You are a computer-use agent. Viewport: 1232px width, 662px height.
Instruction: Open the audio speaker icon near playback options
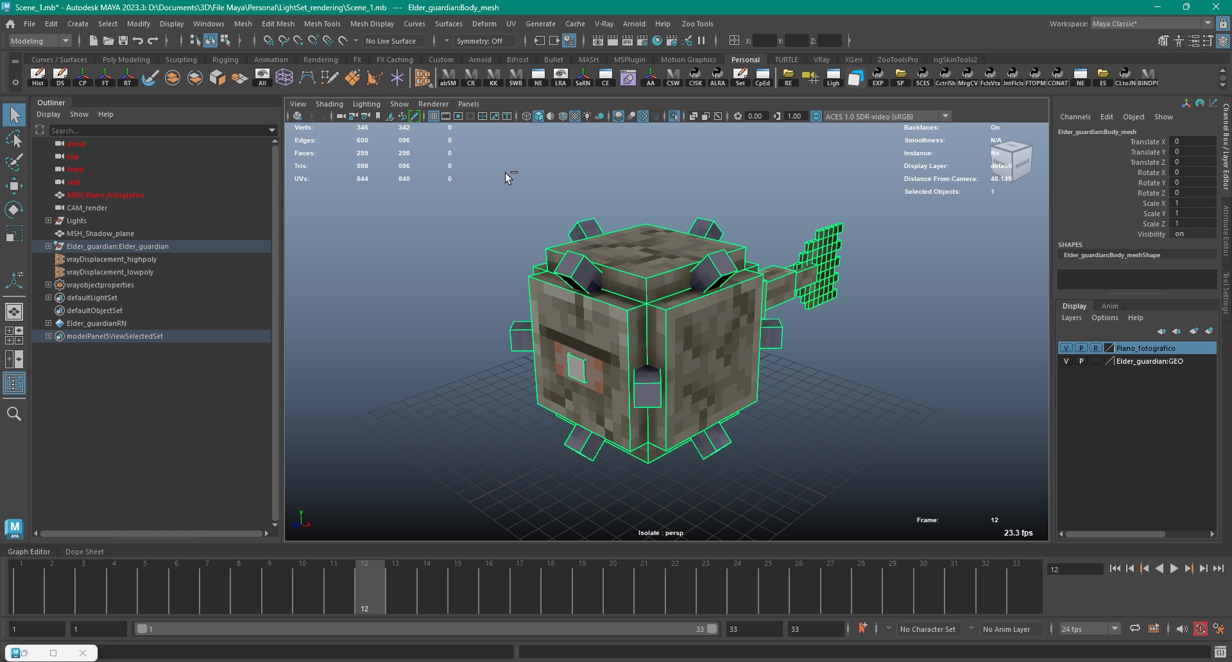tap(1182, 629)
